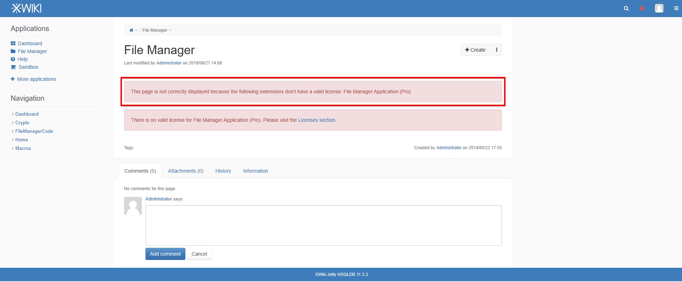The height and width of the screenshot is (282, 682).
Task: Expand the FileManagerCode tree node
Action: pos(13,131)
